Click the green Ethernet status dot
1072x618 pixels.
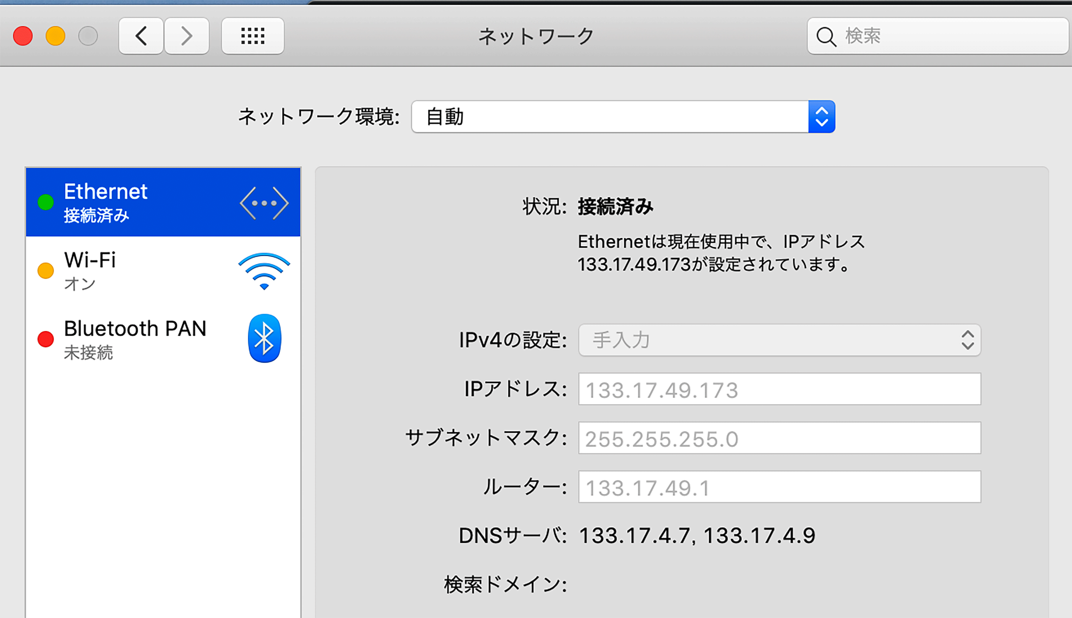46,203
